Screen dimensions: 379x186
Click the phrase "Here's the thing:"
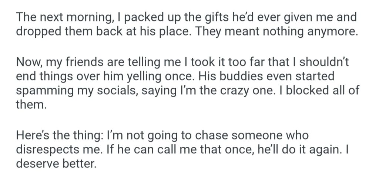pos(60,136)
